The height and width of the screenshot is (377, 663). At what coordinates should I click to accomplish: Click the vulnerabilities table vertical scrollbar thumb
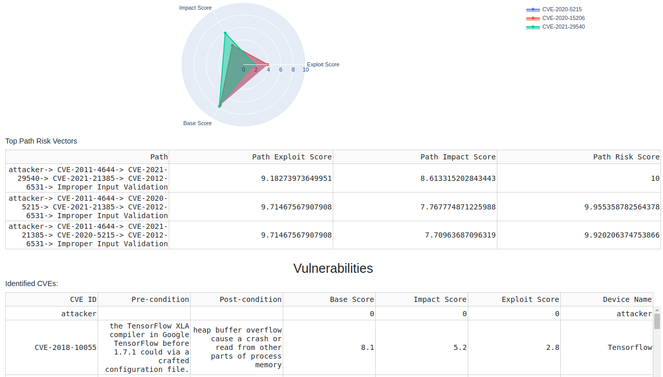point(657,321)
